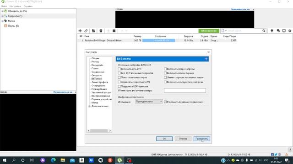
Task: Open the Mail app from taskbar
Action: pos(72,160)
